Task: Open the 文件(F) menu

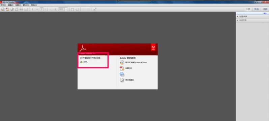Action: point(3,5)
